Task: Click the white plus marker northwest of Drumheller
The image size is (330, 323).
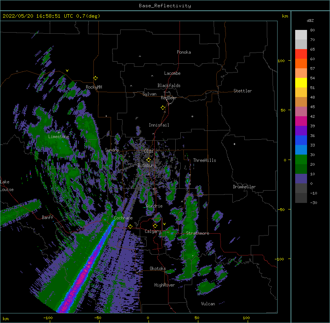Action: [x=234, y=144]
